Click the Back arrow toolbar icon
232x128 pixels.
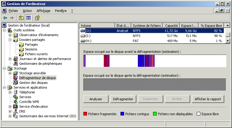[x=5, y=18]
